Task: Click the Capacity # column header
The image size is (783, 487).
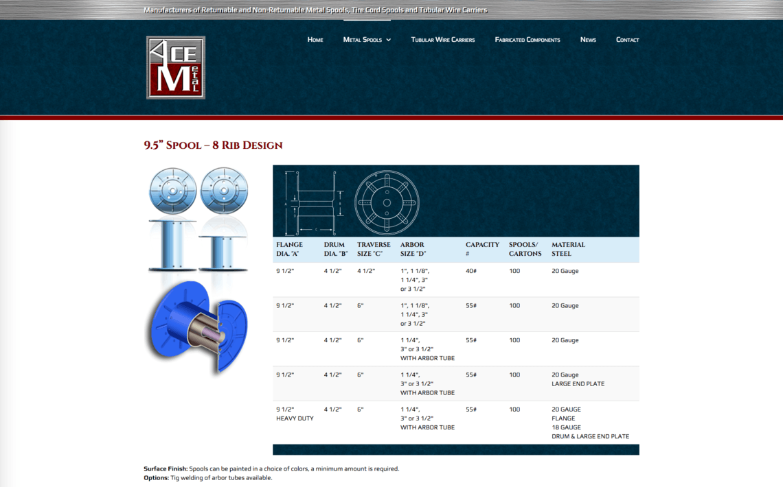Action: pyautogui.click(x=482, y=249)
